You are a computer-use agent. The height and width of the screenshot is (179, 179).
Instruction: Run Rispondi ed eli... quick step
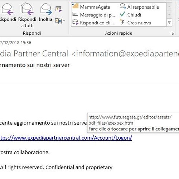[93, 23]
